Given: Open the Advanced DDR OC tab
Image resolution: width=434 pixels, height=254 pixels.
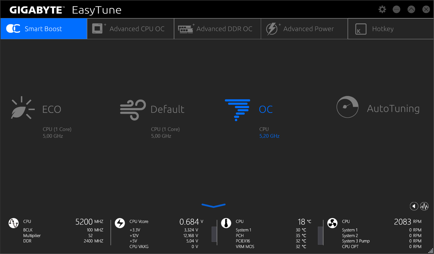Looking at the screenshot, I should (x=218, y=29).
